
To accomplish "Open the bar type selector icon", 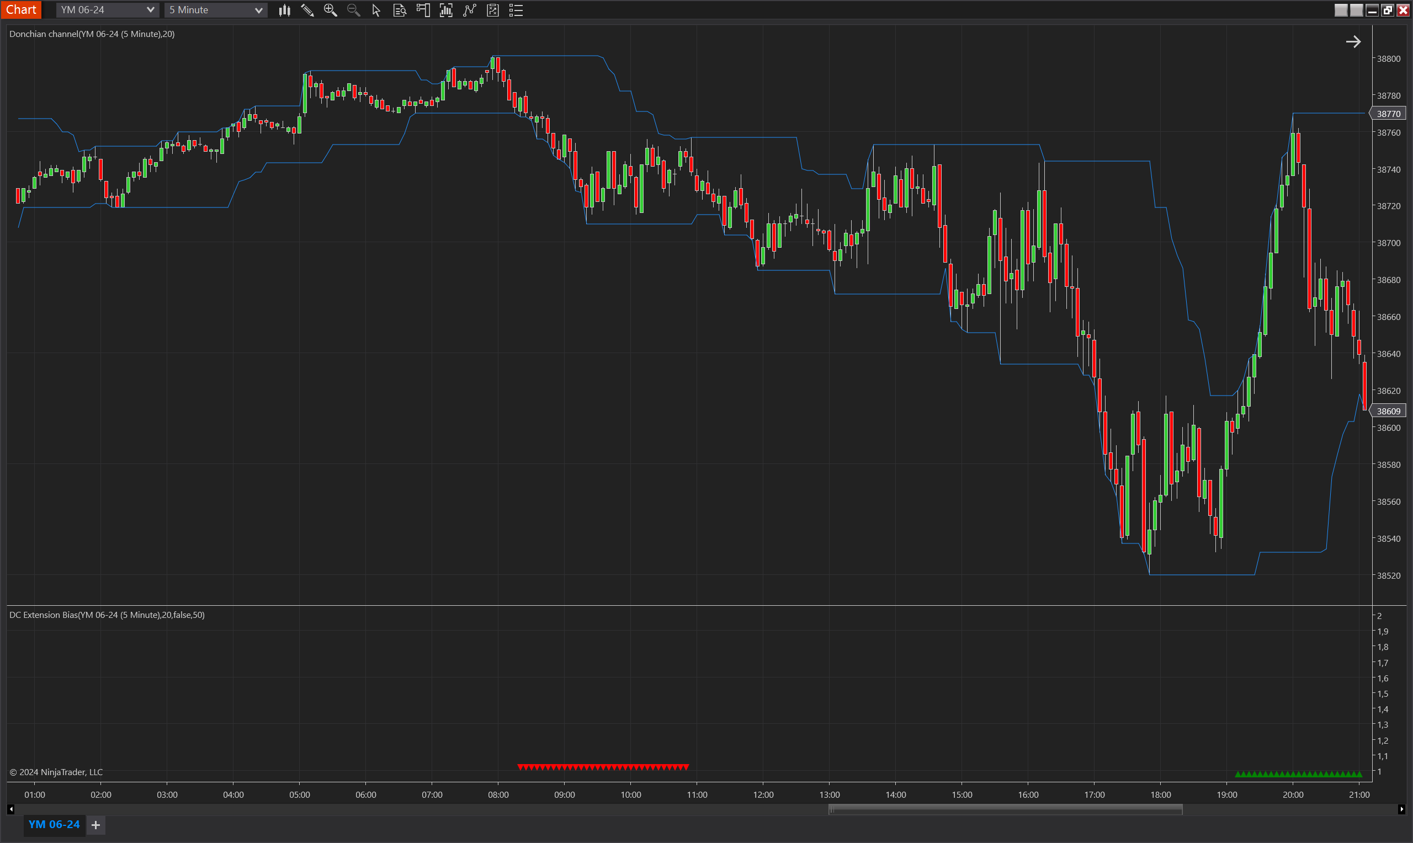I will [285, 10].
